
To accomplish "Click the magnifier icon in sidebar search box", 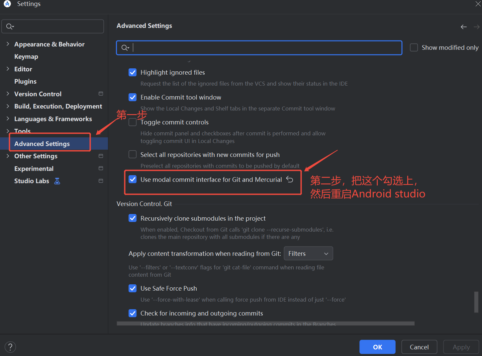I will (x=10, y=26).
